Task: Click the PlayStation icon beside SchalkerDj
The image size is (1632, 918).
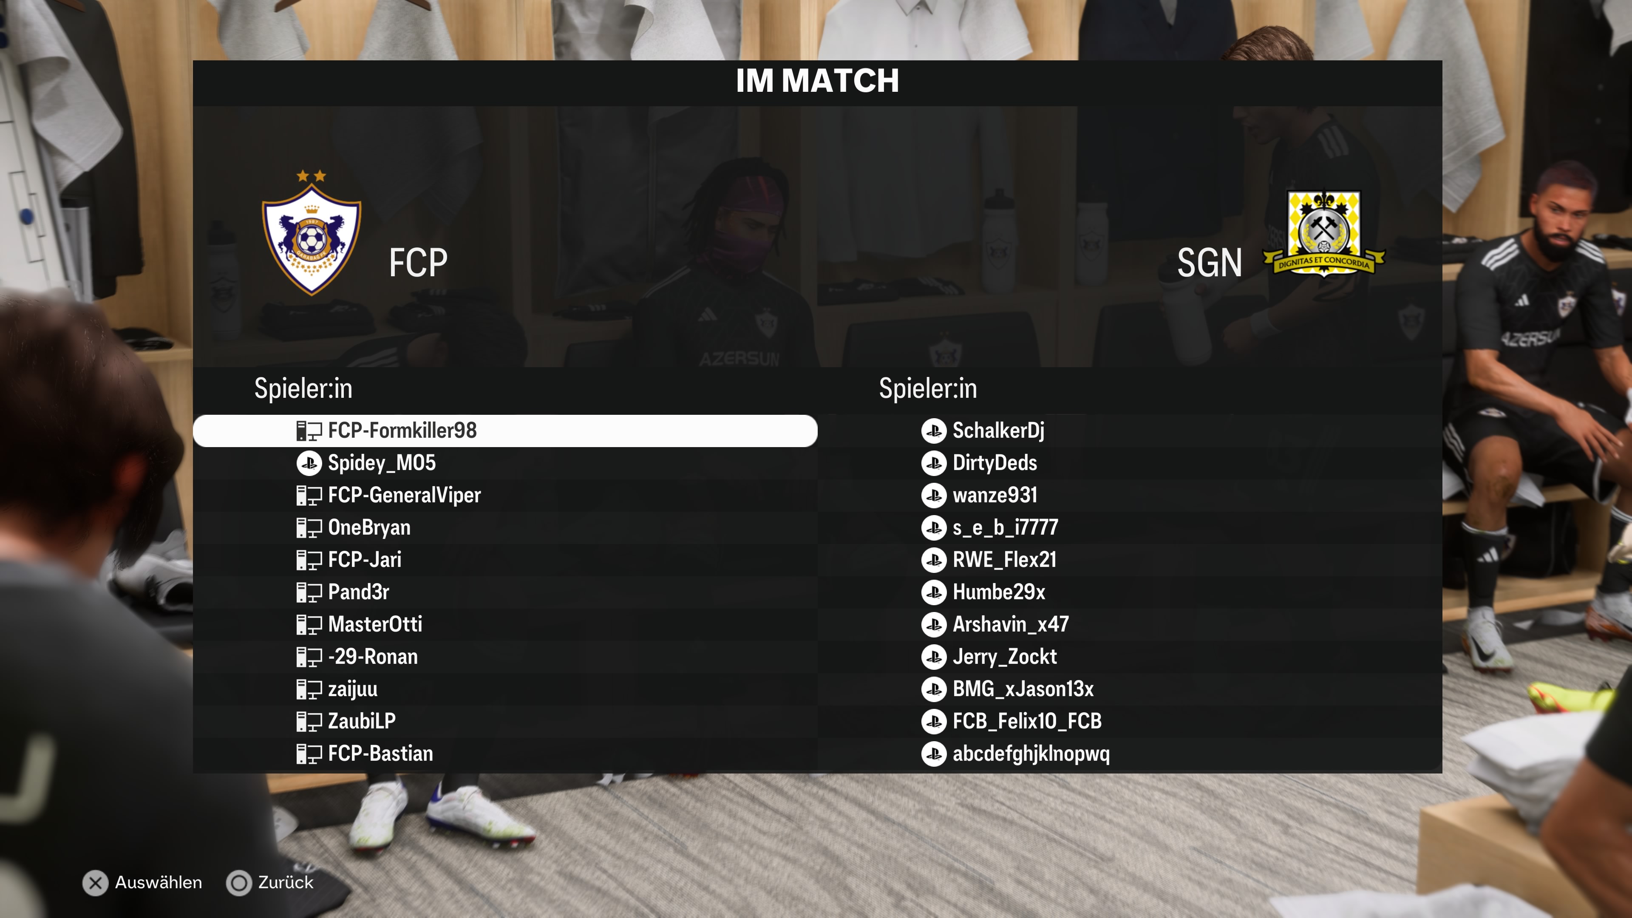Action: (934, 431)
